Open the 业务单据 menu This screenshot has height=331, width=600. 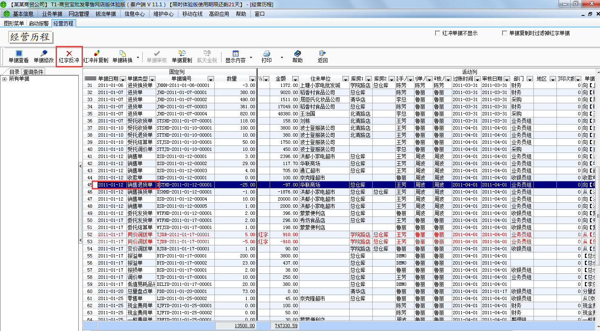point(52,14)
